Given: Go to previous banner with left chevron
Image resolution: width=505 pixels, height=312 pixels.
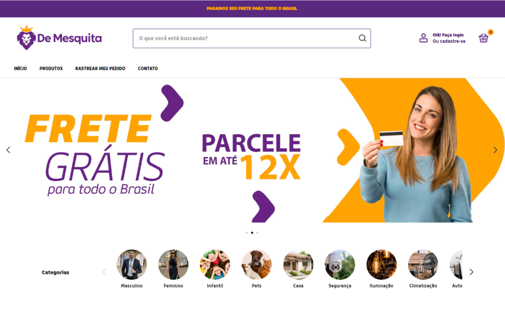Looking at the screenshot, I should pyautogui.click(x=8, y=150).
